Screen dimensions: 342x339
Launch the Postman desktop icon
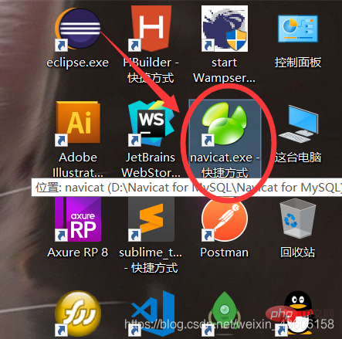225,219
